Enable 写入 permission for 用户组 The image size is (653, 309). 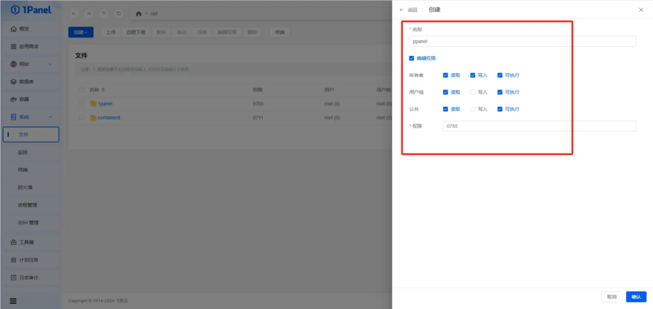pyautogui.click(x=473, y=92)
